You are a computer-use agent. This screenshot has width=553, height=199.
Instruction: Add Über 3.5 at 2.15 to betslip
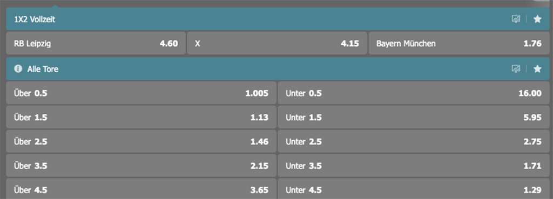click(141, 166)
